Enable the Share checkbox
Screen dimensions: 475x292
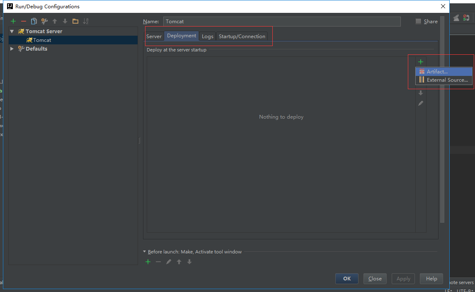click(x=418, y=21)
